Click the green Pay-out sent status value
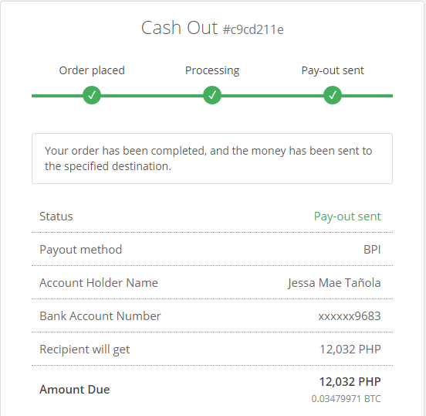 coord(347,217)
